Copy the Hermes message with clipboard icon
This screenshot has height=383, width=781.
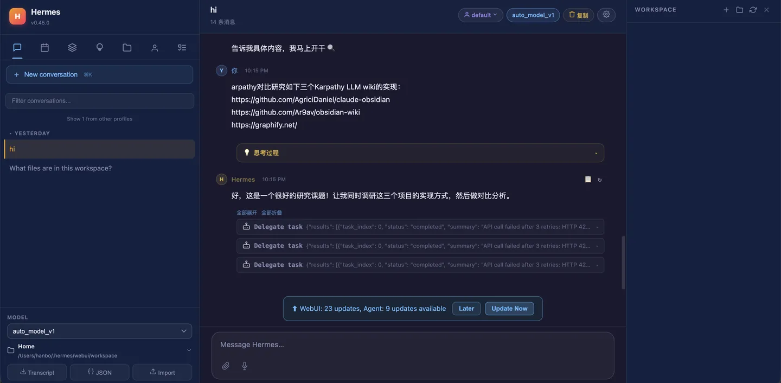tap(588, 179)
